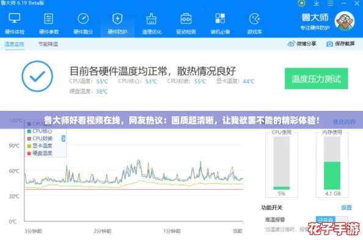Click the 鲁大师 avatar picture

(x=345, y=21)
